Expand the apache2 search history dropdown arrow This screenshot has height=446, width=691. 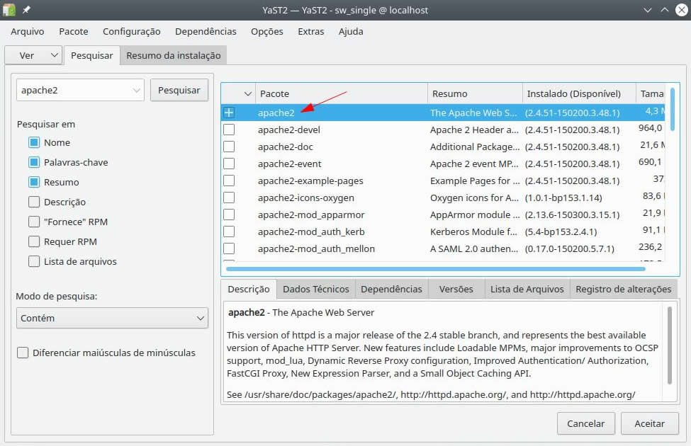[136, 91]
